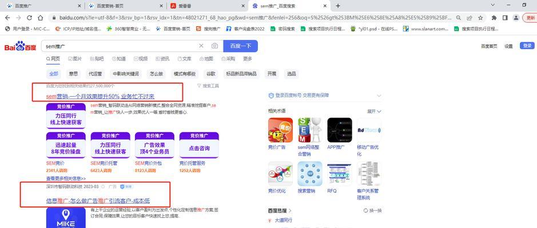537x228 pixels.
Task: Clear the search box with the X icon
Action: [201, 46]
